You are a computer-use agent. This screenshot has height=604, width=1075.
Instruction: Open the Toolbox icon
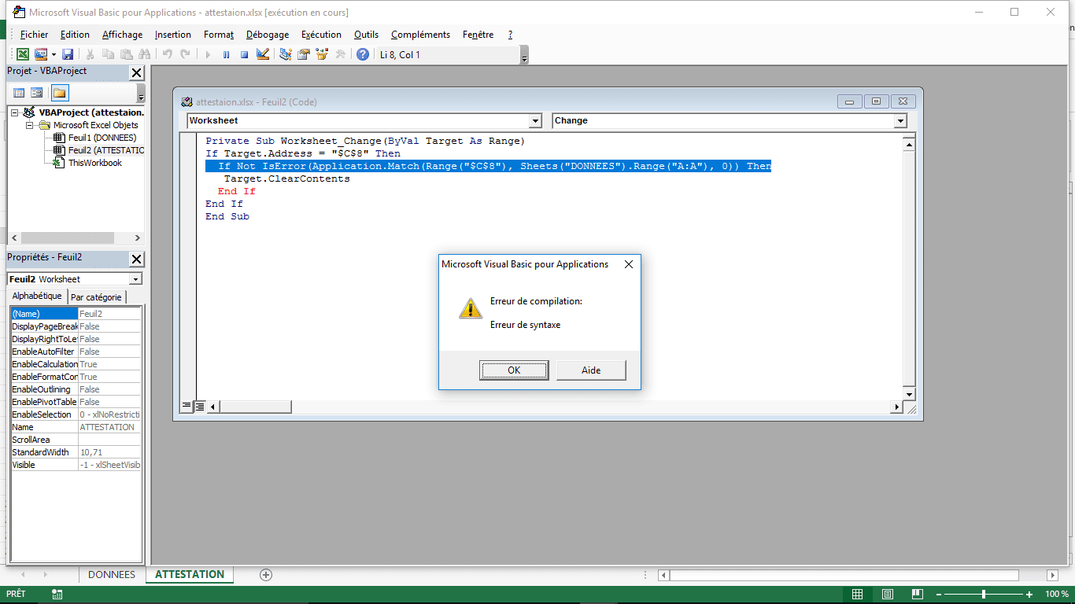pyautogui.click(x=340, y=54)
